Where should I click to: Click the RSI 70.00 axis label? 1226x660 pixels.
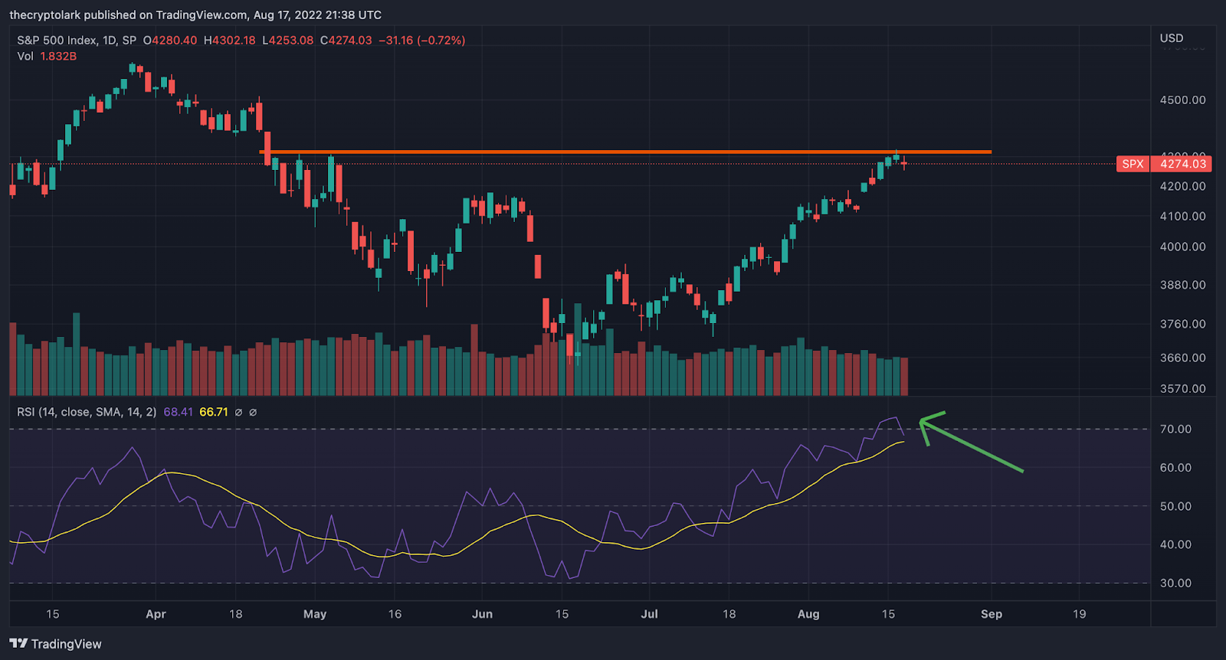coord(1175,430)
